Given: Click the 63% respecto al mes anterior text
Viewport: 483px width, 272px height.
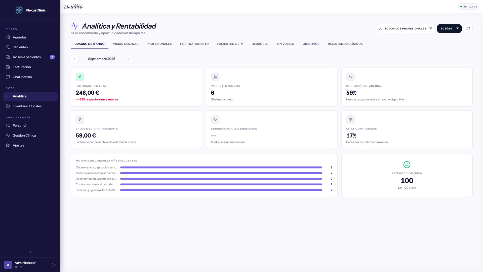Looking at the screenshot, I should tap(99, 99).
